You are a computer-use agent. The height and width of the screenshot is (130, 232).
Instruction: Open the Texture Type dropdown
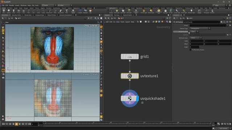[x=200, y=28]
